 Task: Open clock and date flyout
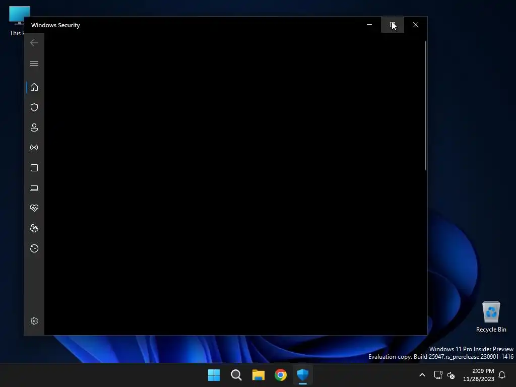(479, 375)
